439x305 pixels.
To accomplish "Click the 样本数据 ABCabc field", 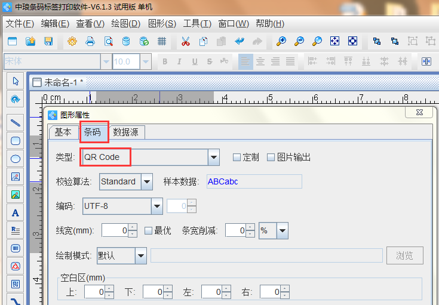I will pyautogui.click(x=254, y=182).
